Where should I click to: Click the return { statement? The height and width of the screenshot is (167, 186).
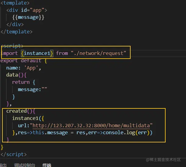click(x=24, y=82)
